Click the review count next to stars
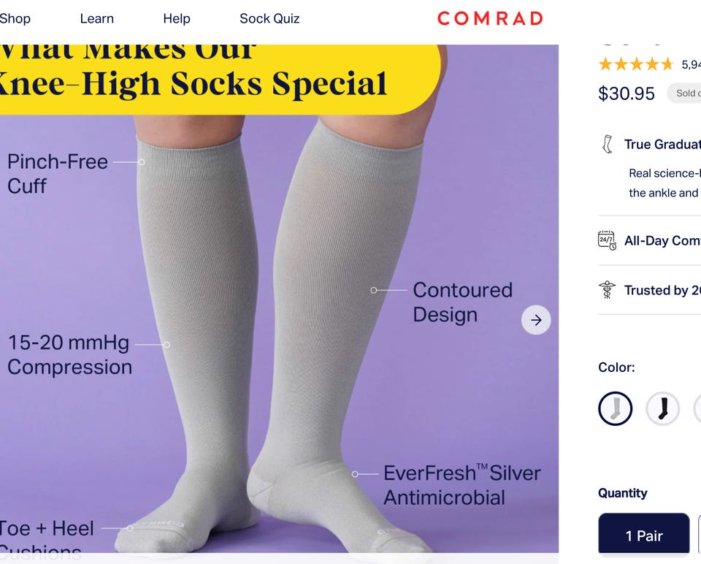701x564 pixels. point(692,65)
